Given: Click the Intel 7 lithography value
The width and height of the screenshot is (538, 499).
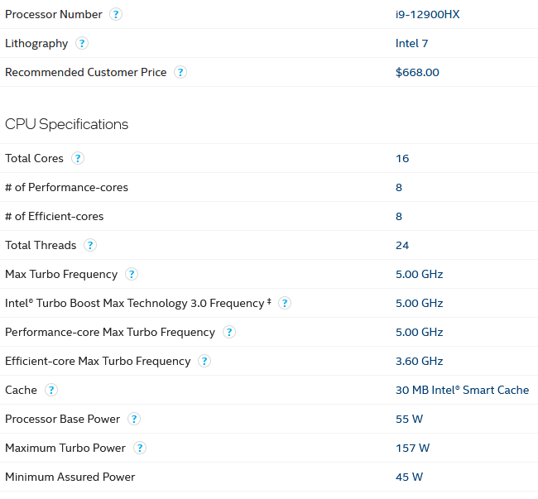Looking at the screenshot, I should pos(411,44).
